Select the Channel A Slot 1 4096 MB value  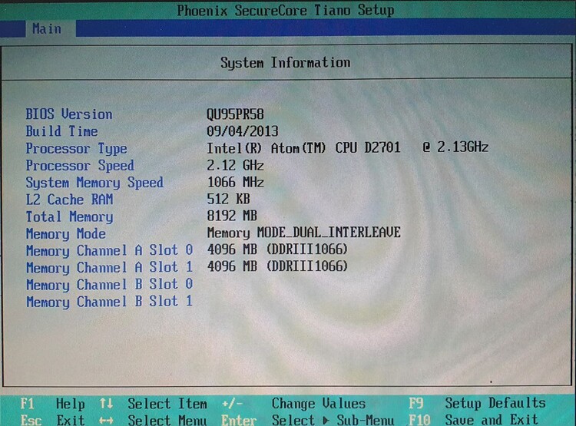277,266
